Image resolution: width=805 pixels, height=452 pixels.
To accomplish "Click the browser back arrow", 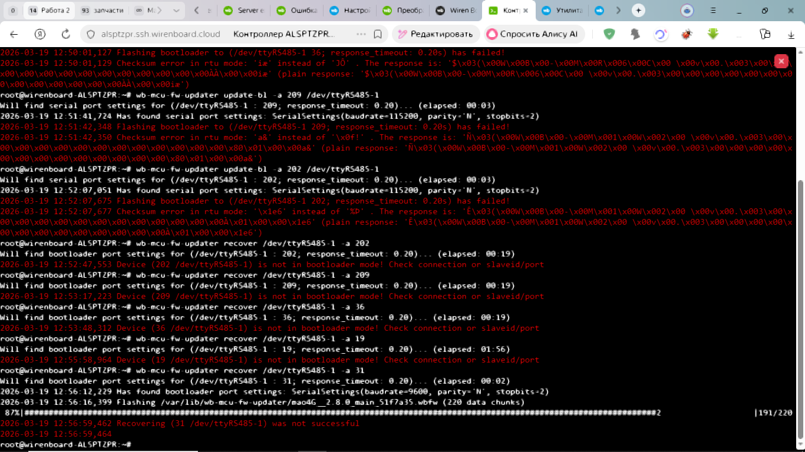I will tap(14, 34).
